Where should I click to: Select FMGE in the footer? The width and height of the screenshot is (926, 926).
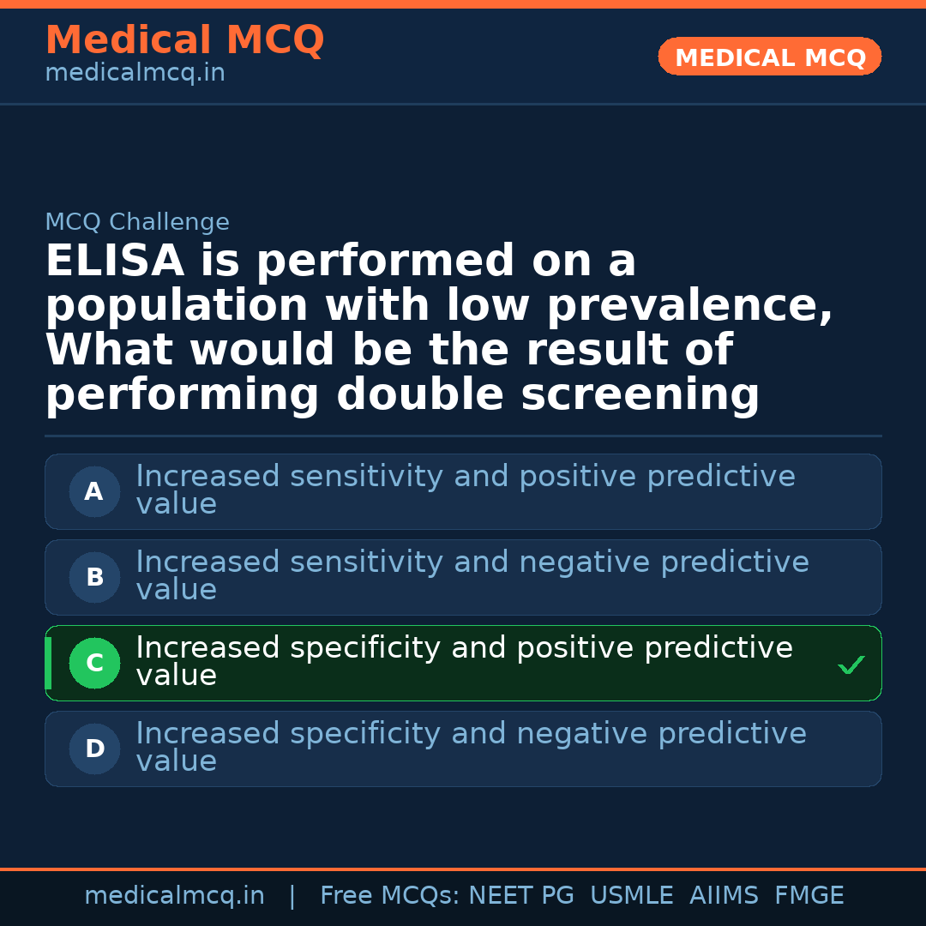tap(809, 896)
